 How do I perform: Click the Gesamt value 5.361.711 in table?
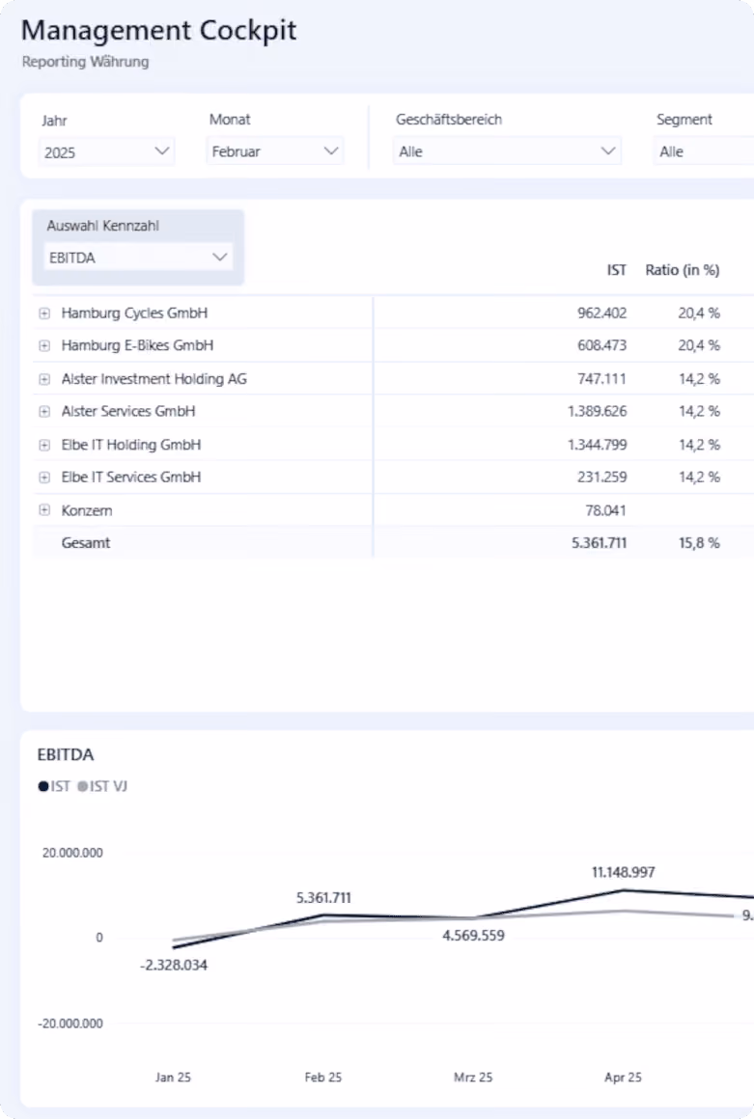(x=600, y=543)
